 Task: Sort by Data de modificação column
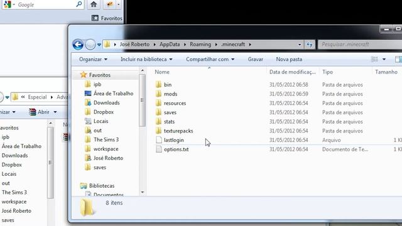pos(293,72)
